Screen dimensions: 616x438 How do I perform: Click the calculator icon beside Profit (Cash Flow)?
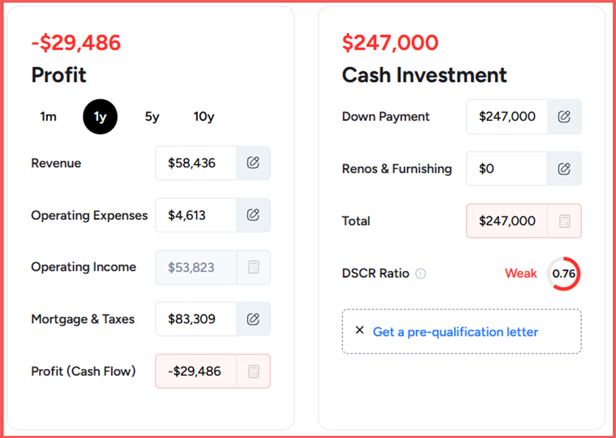pyautogui.click(x=253, y=371)
